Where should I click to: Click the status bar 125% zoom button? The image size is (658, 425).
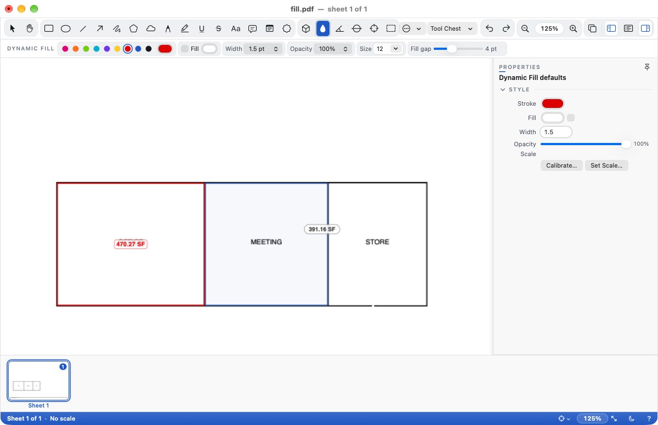coord(592,418)
